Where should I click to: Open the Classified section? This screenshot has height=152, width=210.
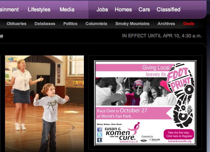pyautogui.click(x=168, y=9)
